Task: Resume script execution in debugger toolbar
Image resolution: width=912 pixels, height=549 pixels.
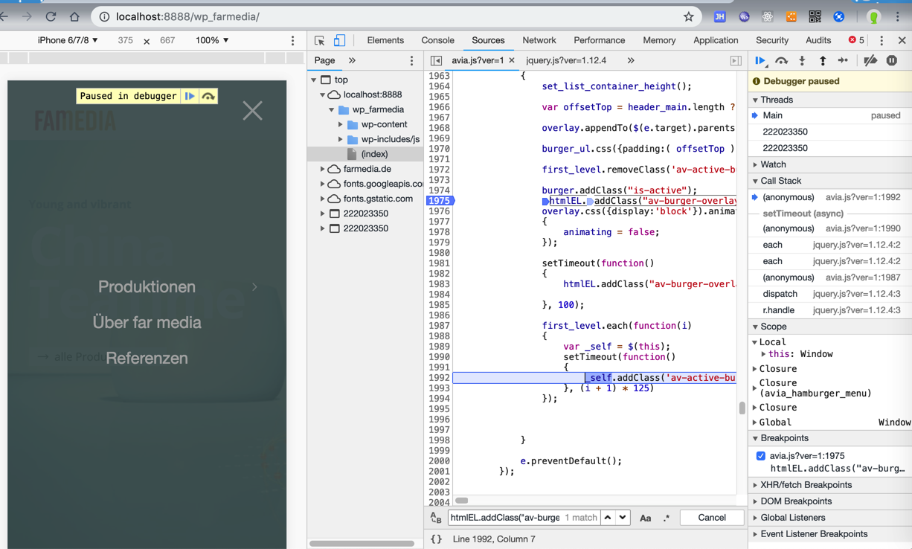Action: click(760, 61)
